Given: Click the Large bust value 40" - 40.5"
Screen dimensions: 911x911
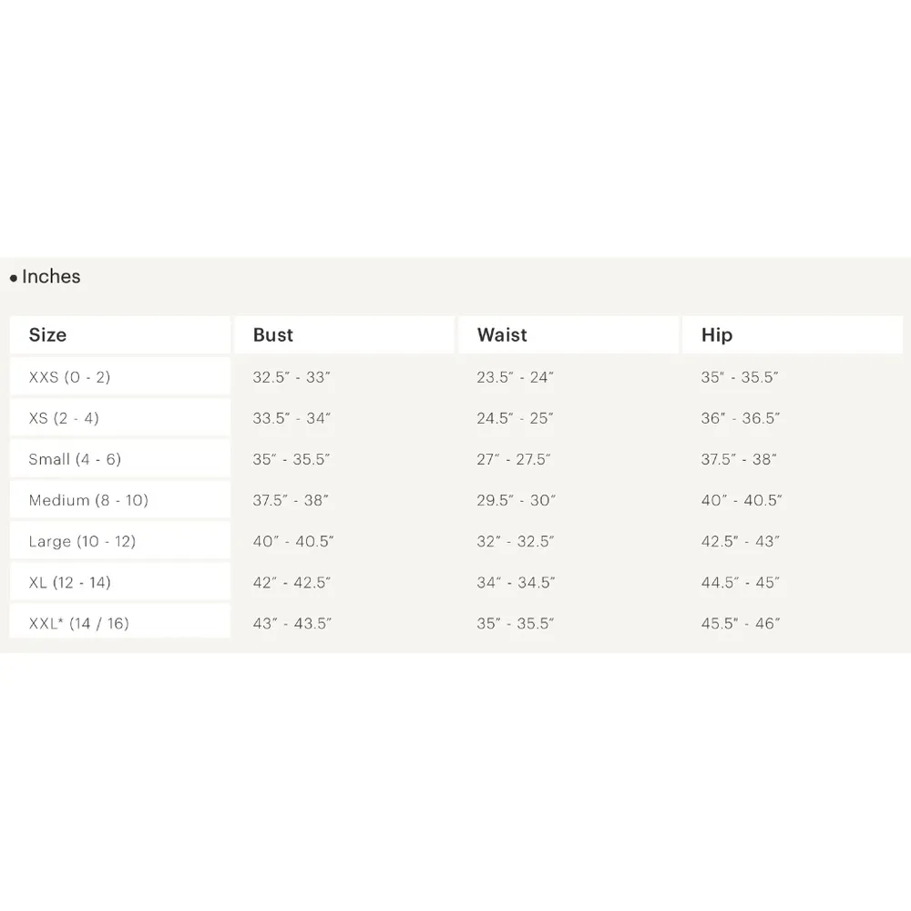Looking at the screenshot, I should point(293,541).
